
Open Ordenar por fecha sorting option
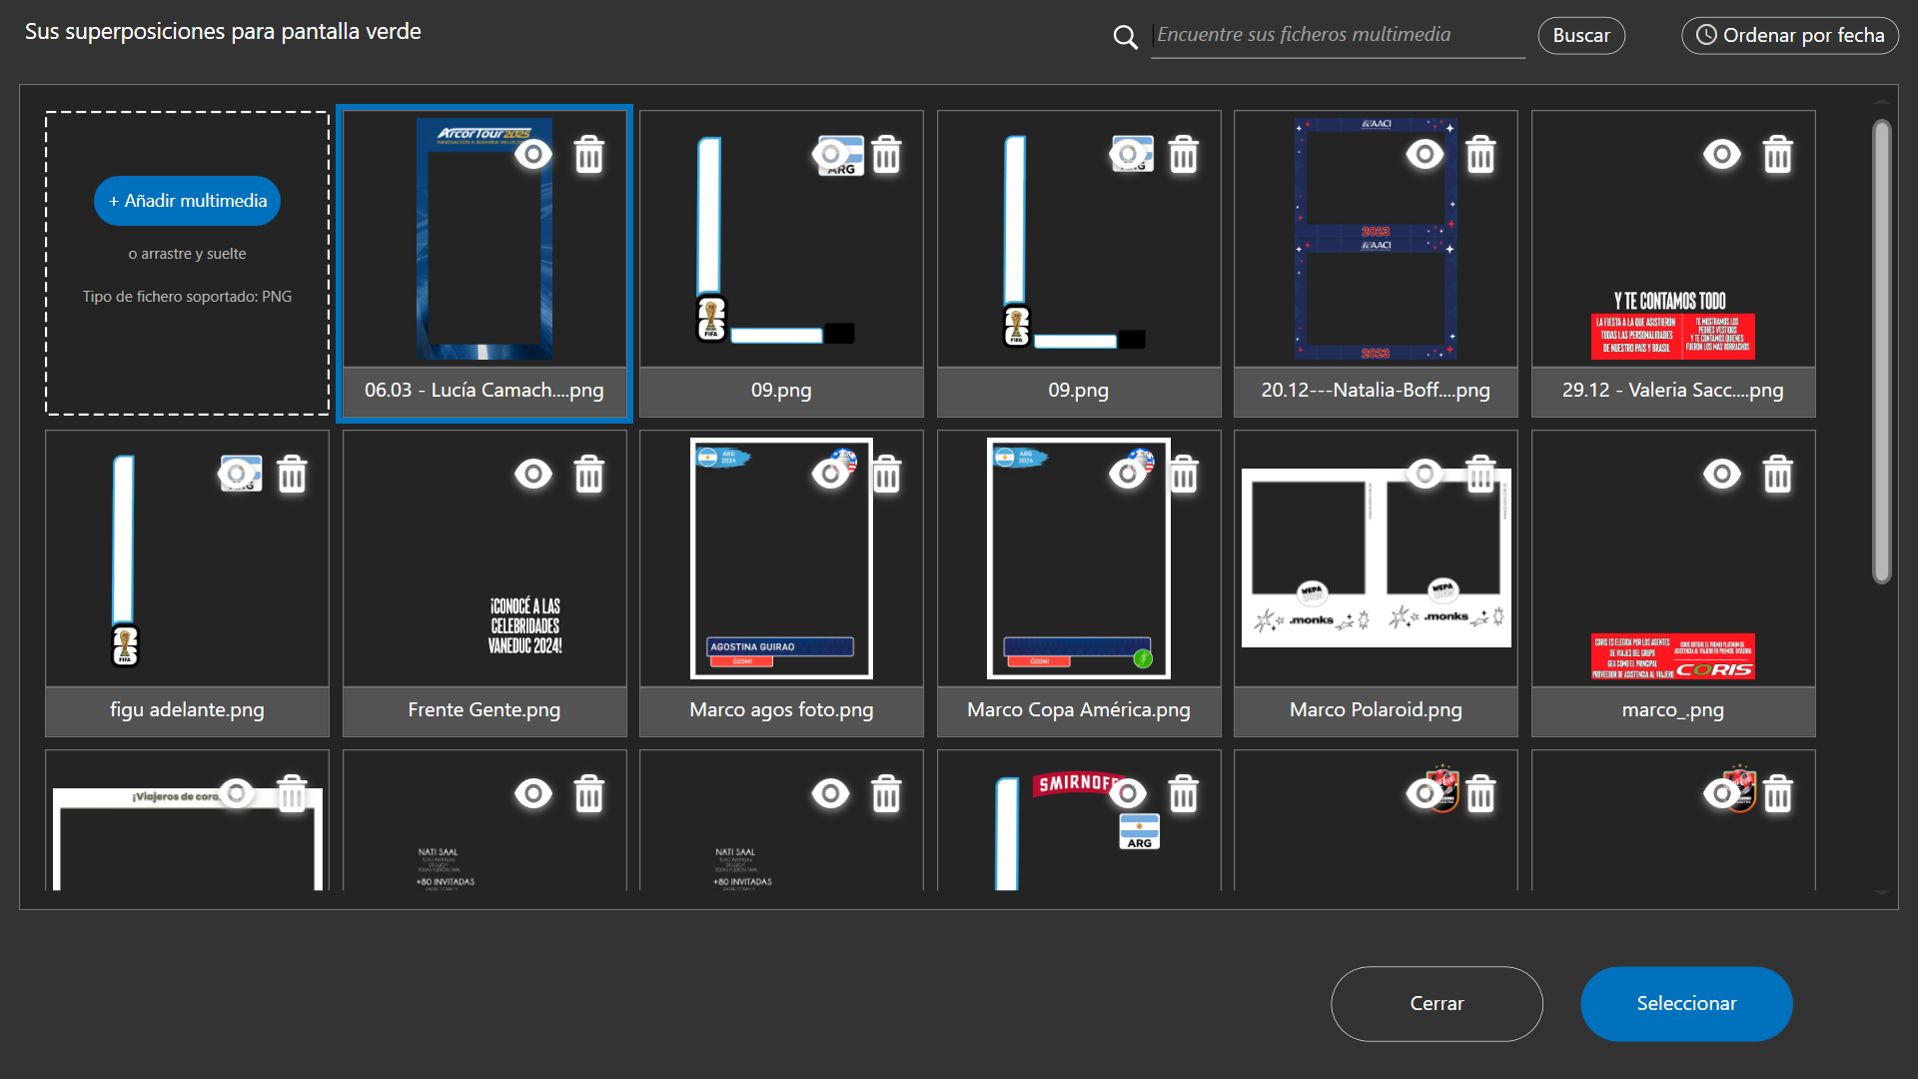click(1790, 35)
